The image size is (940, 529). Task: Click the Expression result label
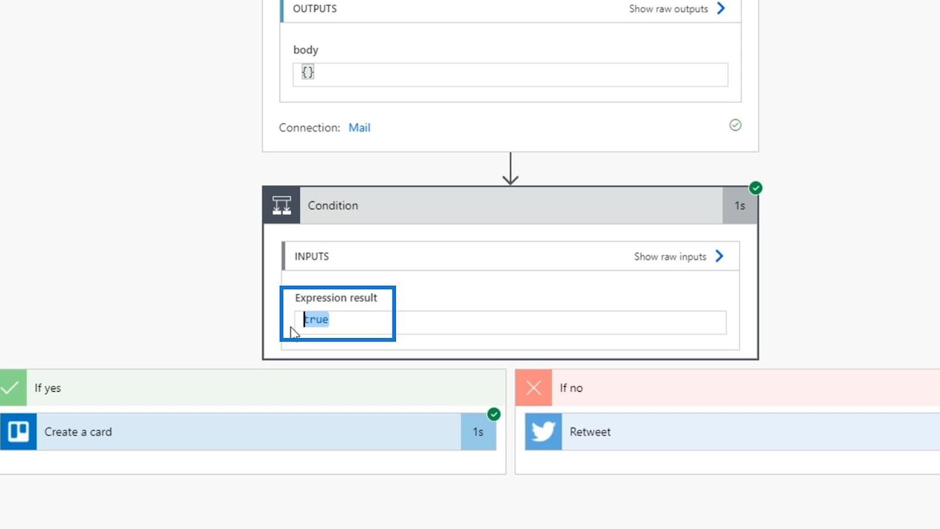pos(336,297)
